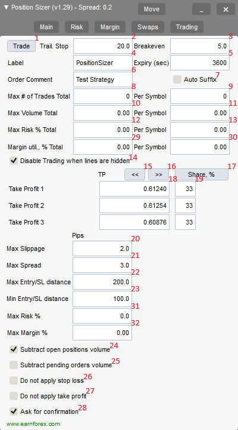Screen dimensions: 238x430
Task: Enable Do not apply stop loss
Action: click(x=14, y=380)
